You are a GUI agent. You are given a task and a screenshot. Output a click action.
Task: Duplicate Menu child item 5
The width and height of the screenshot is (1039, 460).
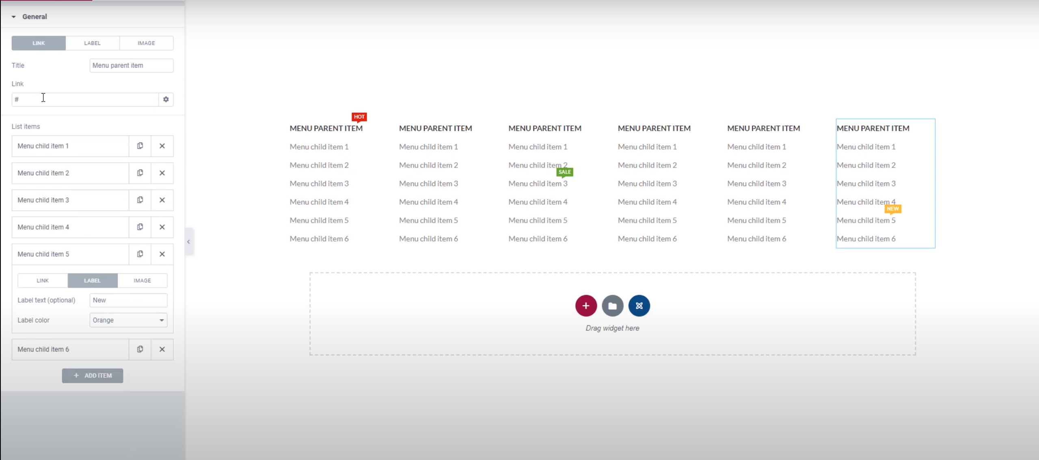pyautogui.click(x=140, y=254)
